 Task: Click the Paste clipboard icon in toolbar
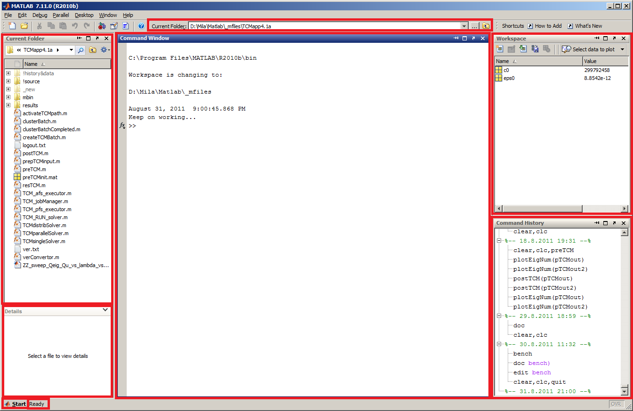(x=63, y=26)
